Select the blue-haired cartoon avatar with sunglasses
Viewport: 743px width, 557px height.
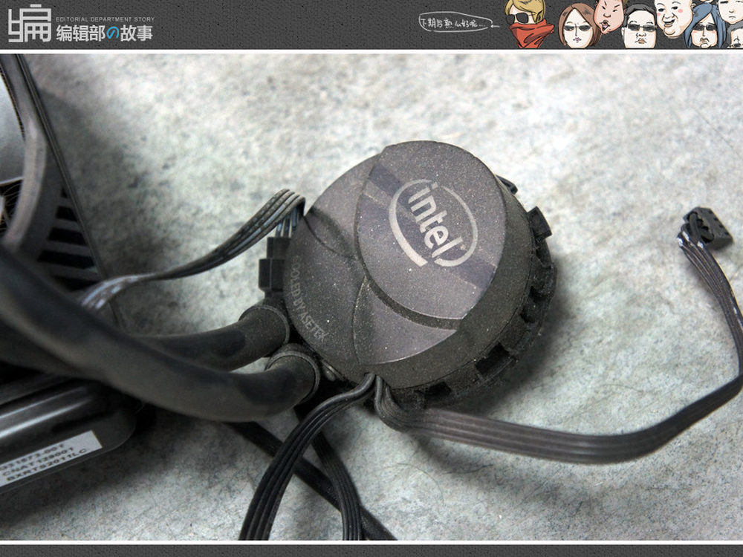tap(706, 27)
